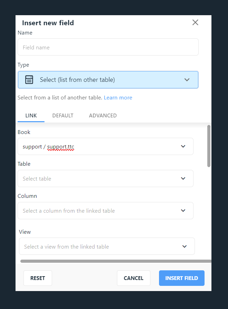Open the Book dropdown chevron

click(x=183, y=146)
